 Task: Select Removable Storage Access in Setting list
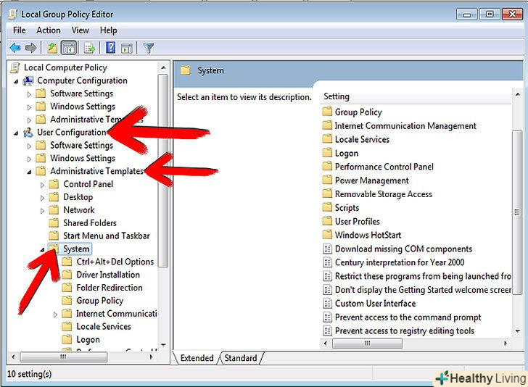pyautogui.click(x=384, y=194)
